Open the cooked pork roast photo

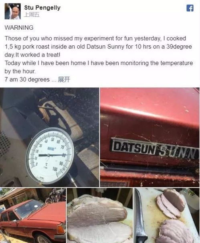point(100,215)
